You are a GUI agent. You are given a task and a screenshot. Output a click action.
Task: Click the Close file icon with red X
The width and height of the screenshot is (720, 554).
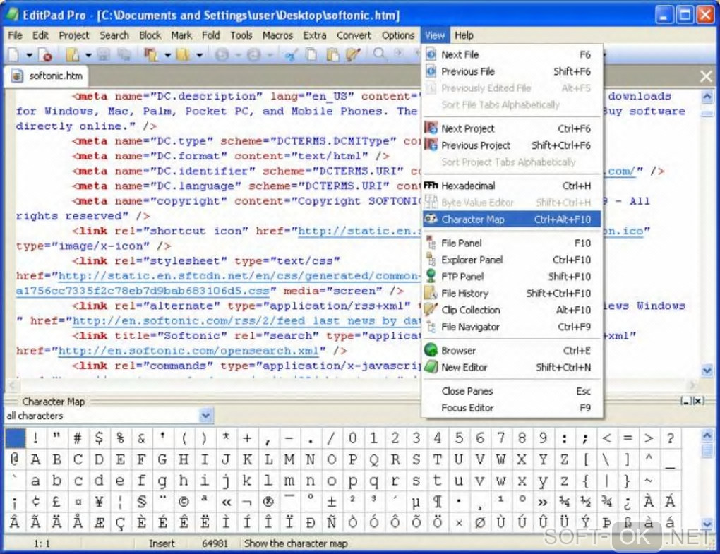pyautogui.click(x=45, y=55)
